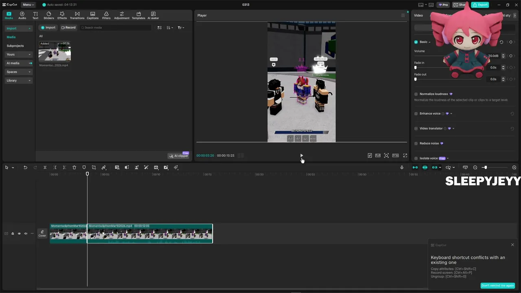521x293 pixels.
Task: Select the Momentsc...2026.mp4 media thumbnail
Action: [55, 51]
